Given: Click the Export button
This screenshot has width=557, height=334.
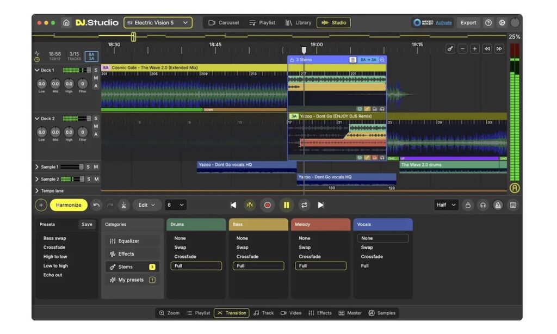Looking at the screenshot, I should (468, 22).
